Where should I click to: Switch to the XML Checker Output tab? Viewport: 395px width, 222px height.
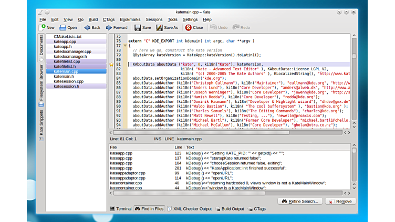[x=189, y=209]
